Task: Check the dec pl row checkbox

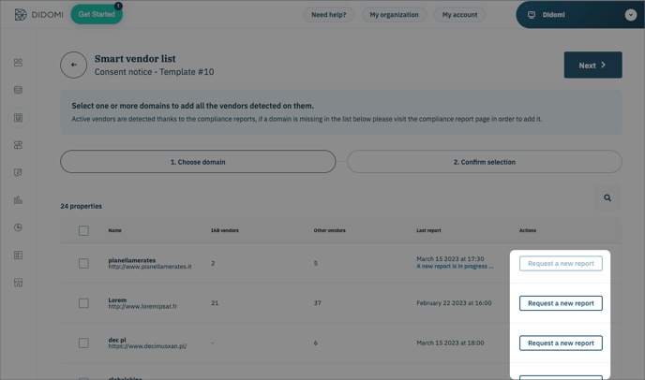Action: 84,343
